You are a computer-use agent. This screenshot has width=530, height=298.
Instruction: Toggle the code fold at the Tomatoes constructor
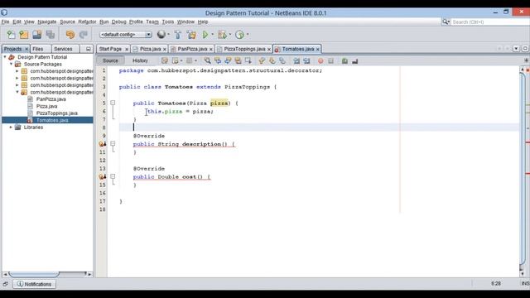click(x=113, y=103)
